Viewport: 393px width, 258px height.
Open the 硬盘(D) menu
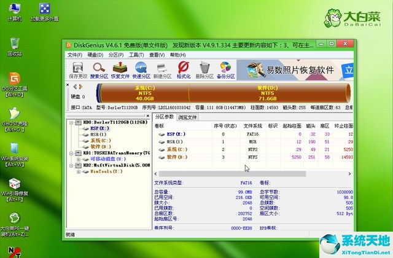click(95, 55)
